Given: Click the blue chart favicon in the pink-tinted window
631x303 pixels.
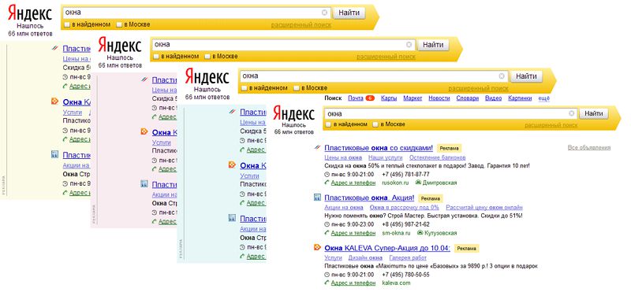Looking at the screenshot, I should click(144, 184).
